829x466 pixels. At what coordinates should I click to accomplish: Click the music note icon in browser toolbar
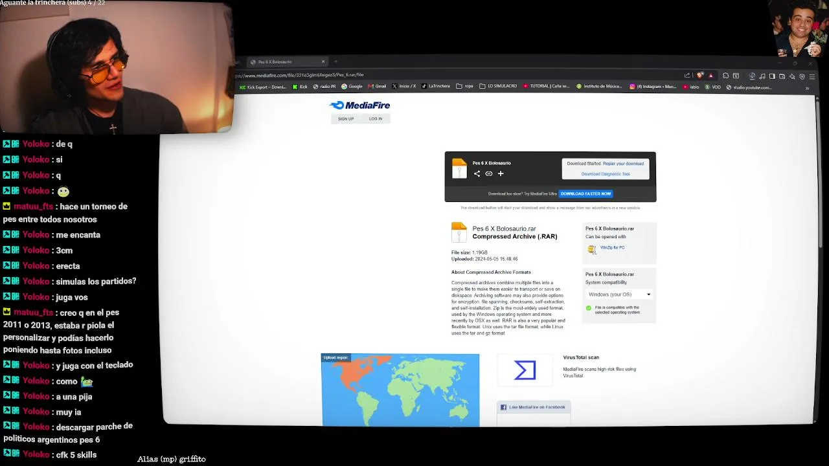(x=762, y=76)
